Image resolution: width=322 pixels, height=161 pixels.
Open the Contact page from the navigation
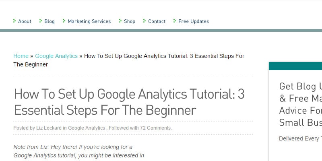coord(157,21)
